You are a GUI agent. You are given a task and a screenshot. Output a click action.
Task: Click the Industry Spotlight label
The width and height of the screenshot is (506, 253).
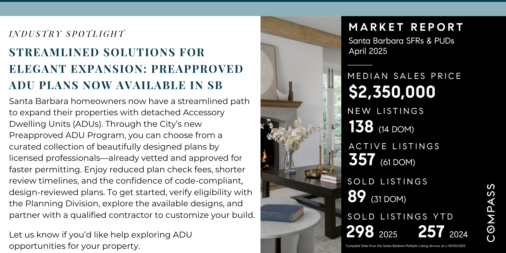(67, 34)
